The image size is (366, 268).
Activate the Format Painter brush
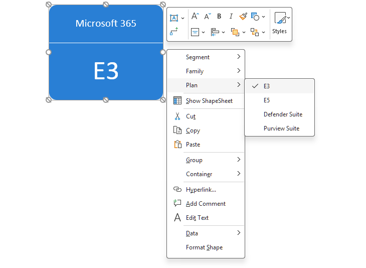[x=243, y=17]
